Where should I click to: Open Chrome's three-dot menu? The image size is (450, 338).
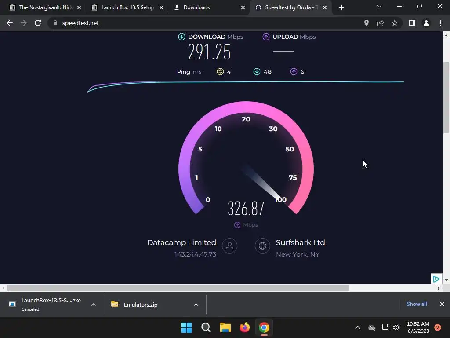point(440,23)
